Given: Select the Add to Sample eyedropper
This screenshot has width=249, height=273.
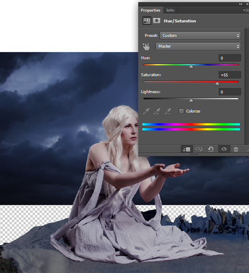Looking at the screenshot, I should [x=157, y=111].
